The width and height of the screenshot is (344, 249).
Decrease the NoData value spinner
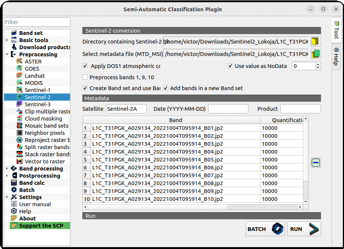pos(318,68)
